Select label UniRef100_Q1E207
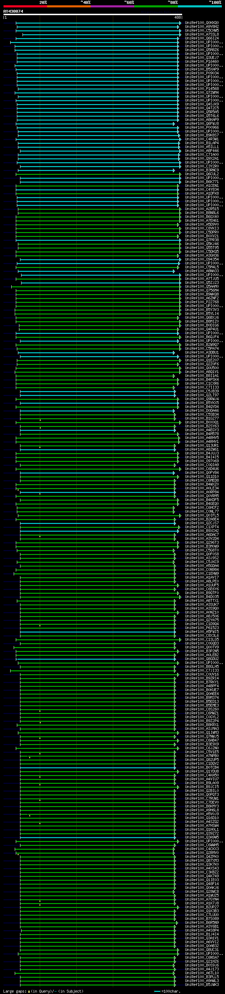This screenshot has width=225, height=994. (202, 360)
